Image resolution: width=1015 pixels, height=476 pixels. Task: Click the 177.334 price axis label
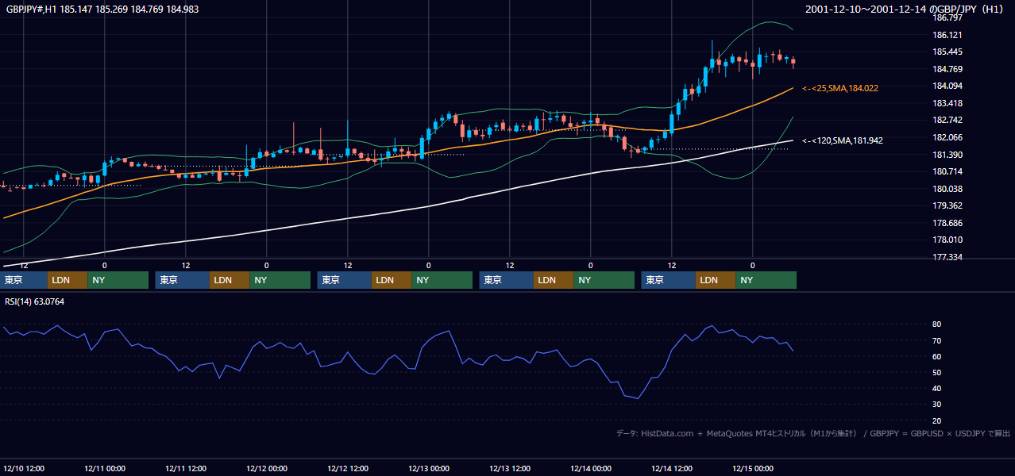(x=948, y=257)
